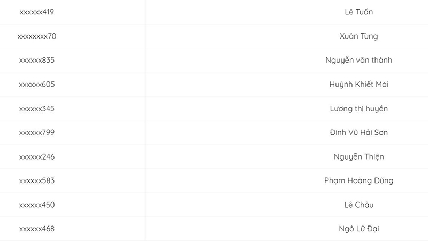Click the masked number xxxxxx835

(x=37, y=61)
